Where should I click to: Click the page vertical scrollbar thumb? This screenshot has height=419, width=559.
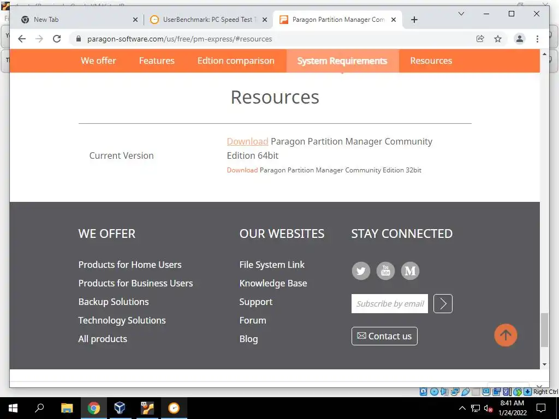point(544,330)
